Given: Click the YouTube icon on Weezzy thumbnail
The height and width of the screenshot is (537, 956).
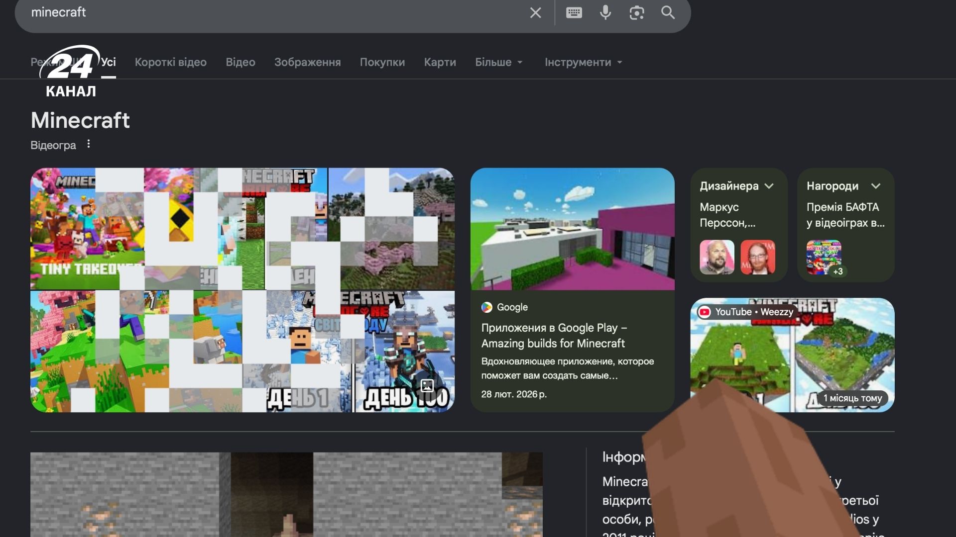Looking at the screenshot, I should pyautogui.click(x=704, y=312).
